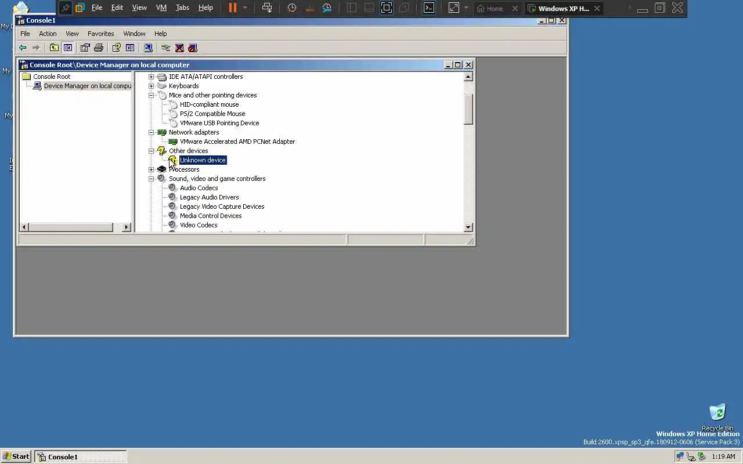Click the Scan for hardware changes icon
The width and height of the screenshot is (743, 464).
point(148,48)
